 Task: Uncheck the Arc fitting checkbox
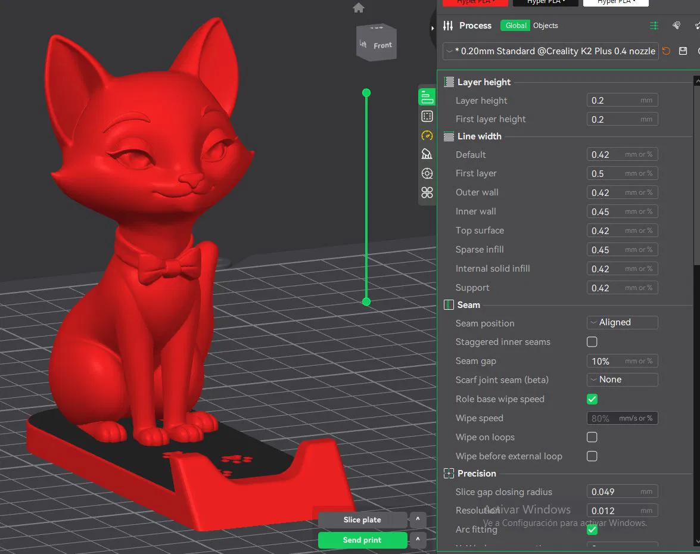tap(592, 530)
